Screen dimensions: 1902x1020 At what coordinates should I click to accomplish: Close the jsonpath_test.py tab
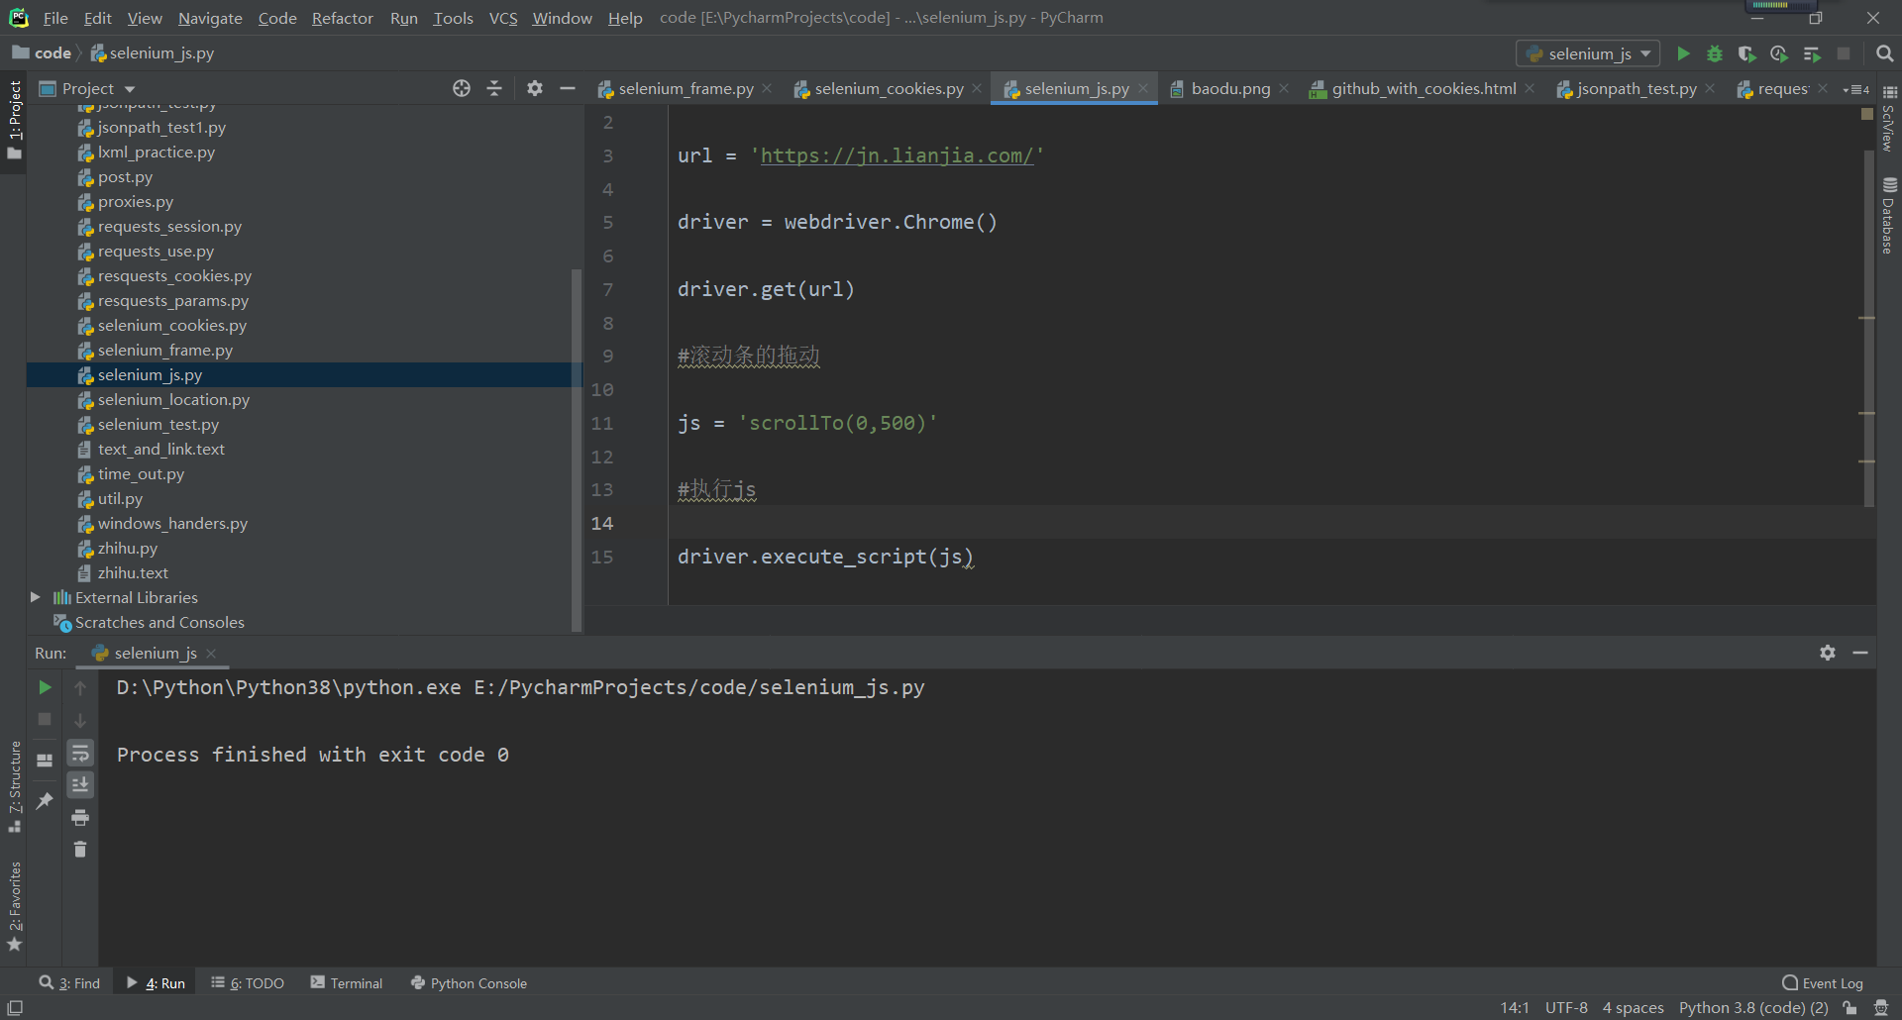[x=1710, y=88]
